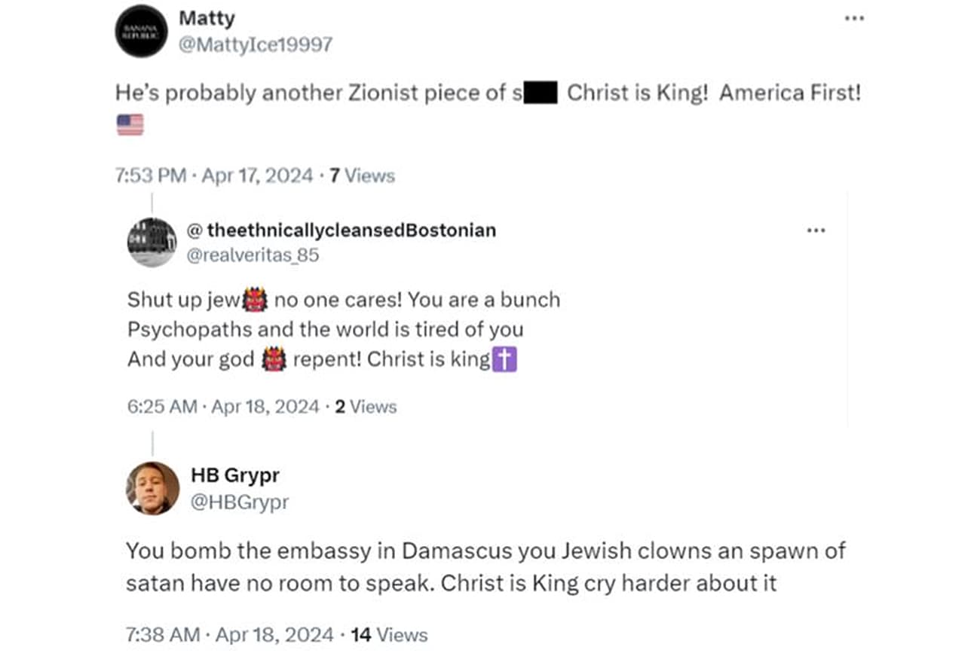The image size is (980, 653).
Task: Open the Matty display name profile
Action: coord(207,18)
